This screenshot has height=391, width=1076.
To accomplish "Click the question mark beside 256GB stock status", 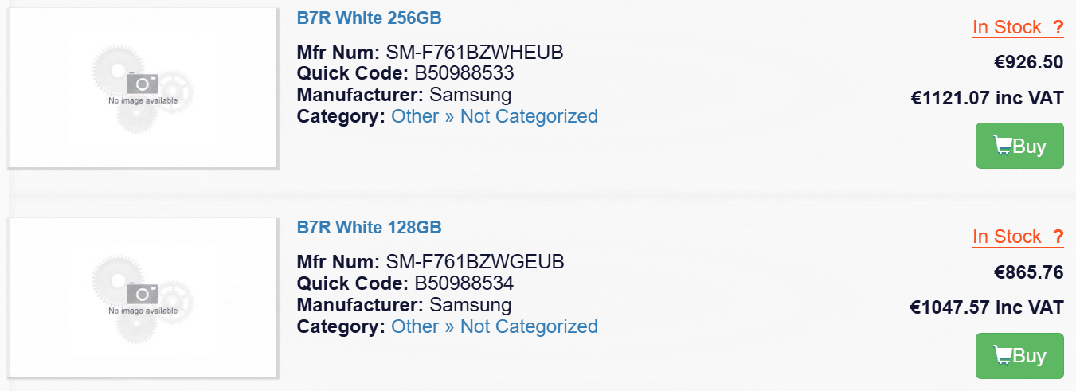I will (x=1058, y=27).
